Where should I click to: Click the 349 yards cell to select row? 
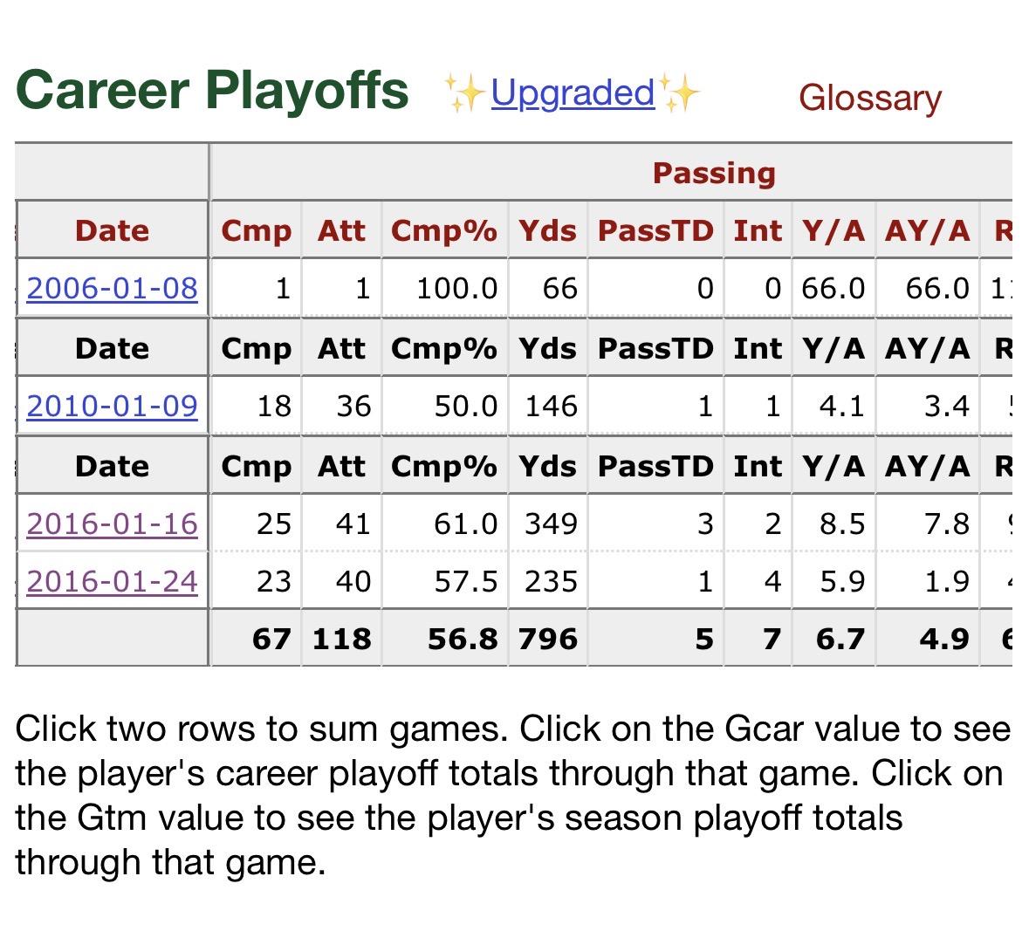551,524
